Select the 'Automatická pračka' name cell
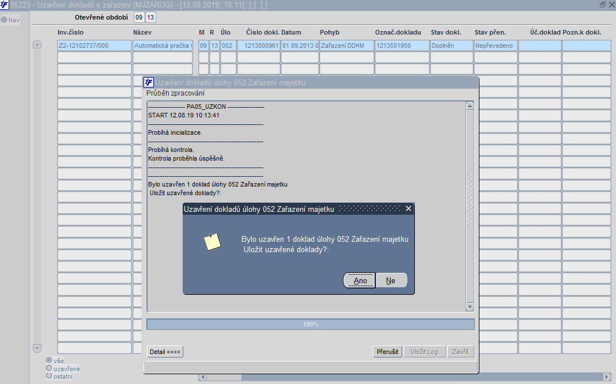 point(162,45)
